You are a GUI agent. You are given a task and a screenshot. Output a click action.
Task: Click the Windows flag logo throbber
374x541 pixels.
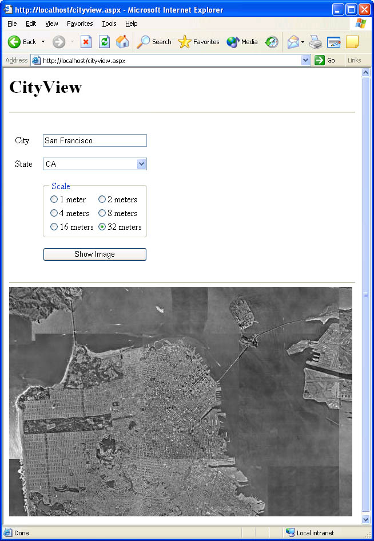click(360, 23)
